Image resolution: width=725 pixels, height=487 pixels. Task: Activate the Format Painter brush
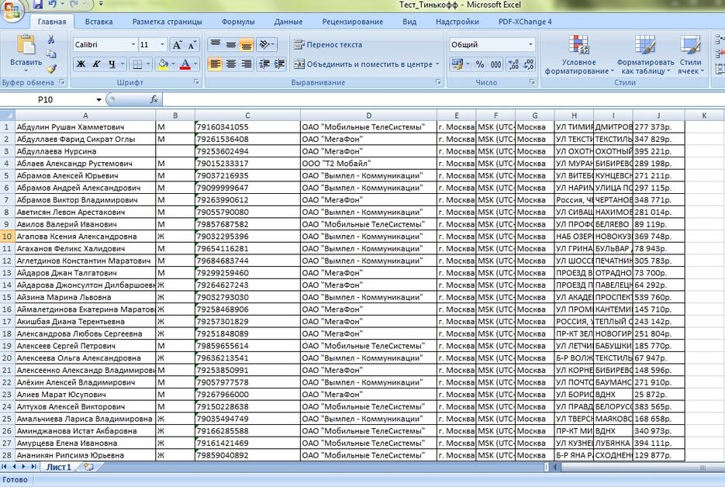click(x=51, y=69)
